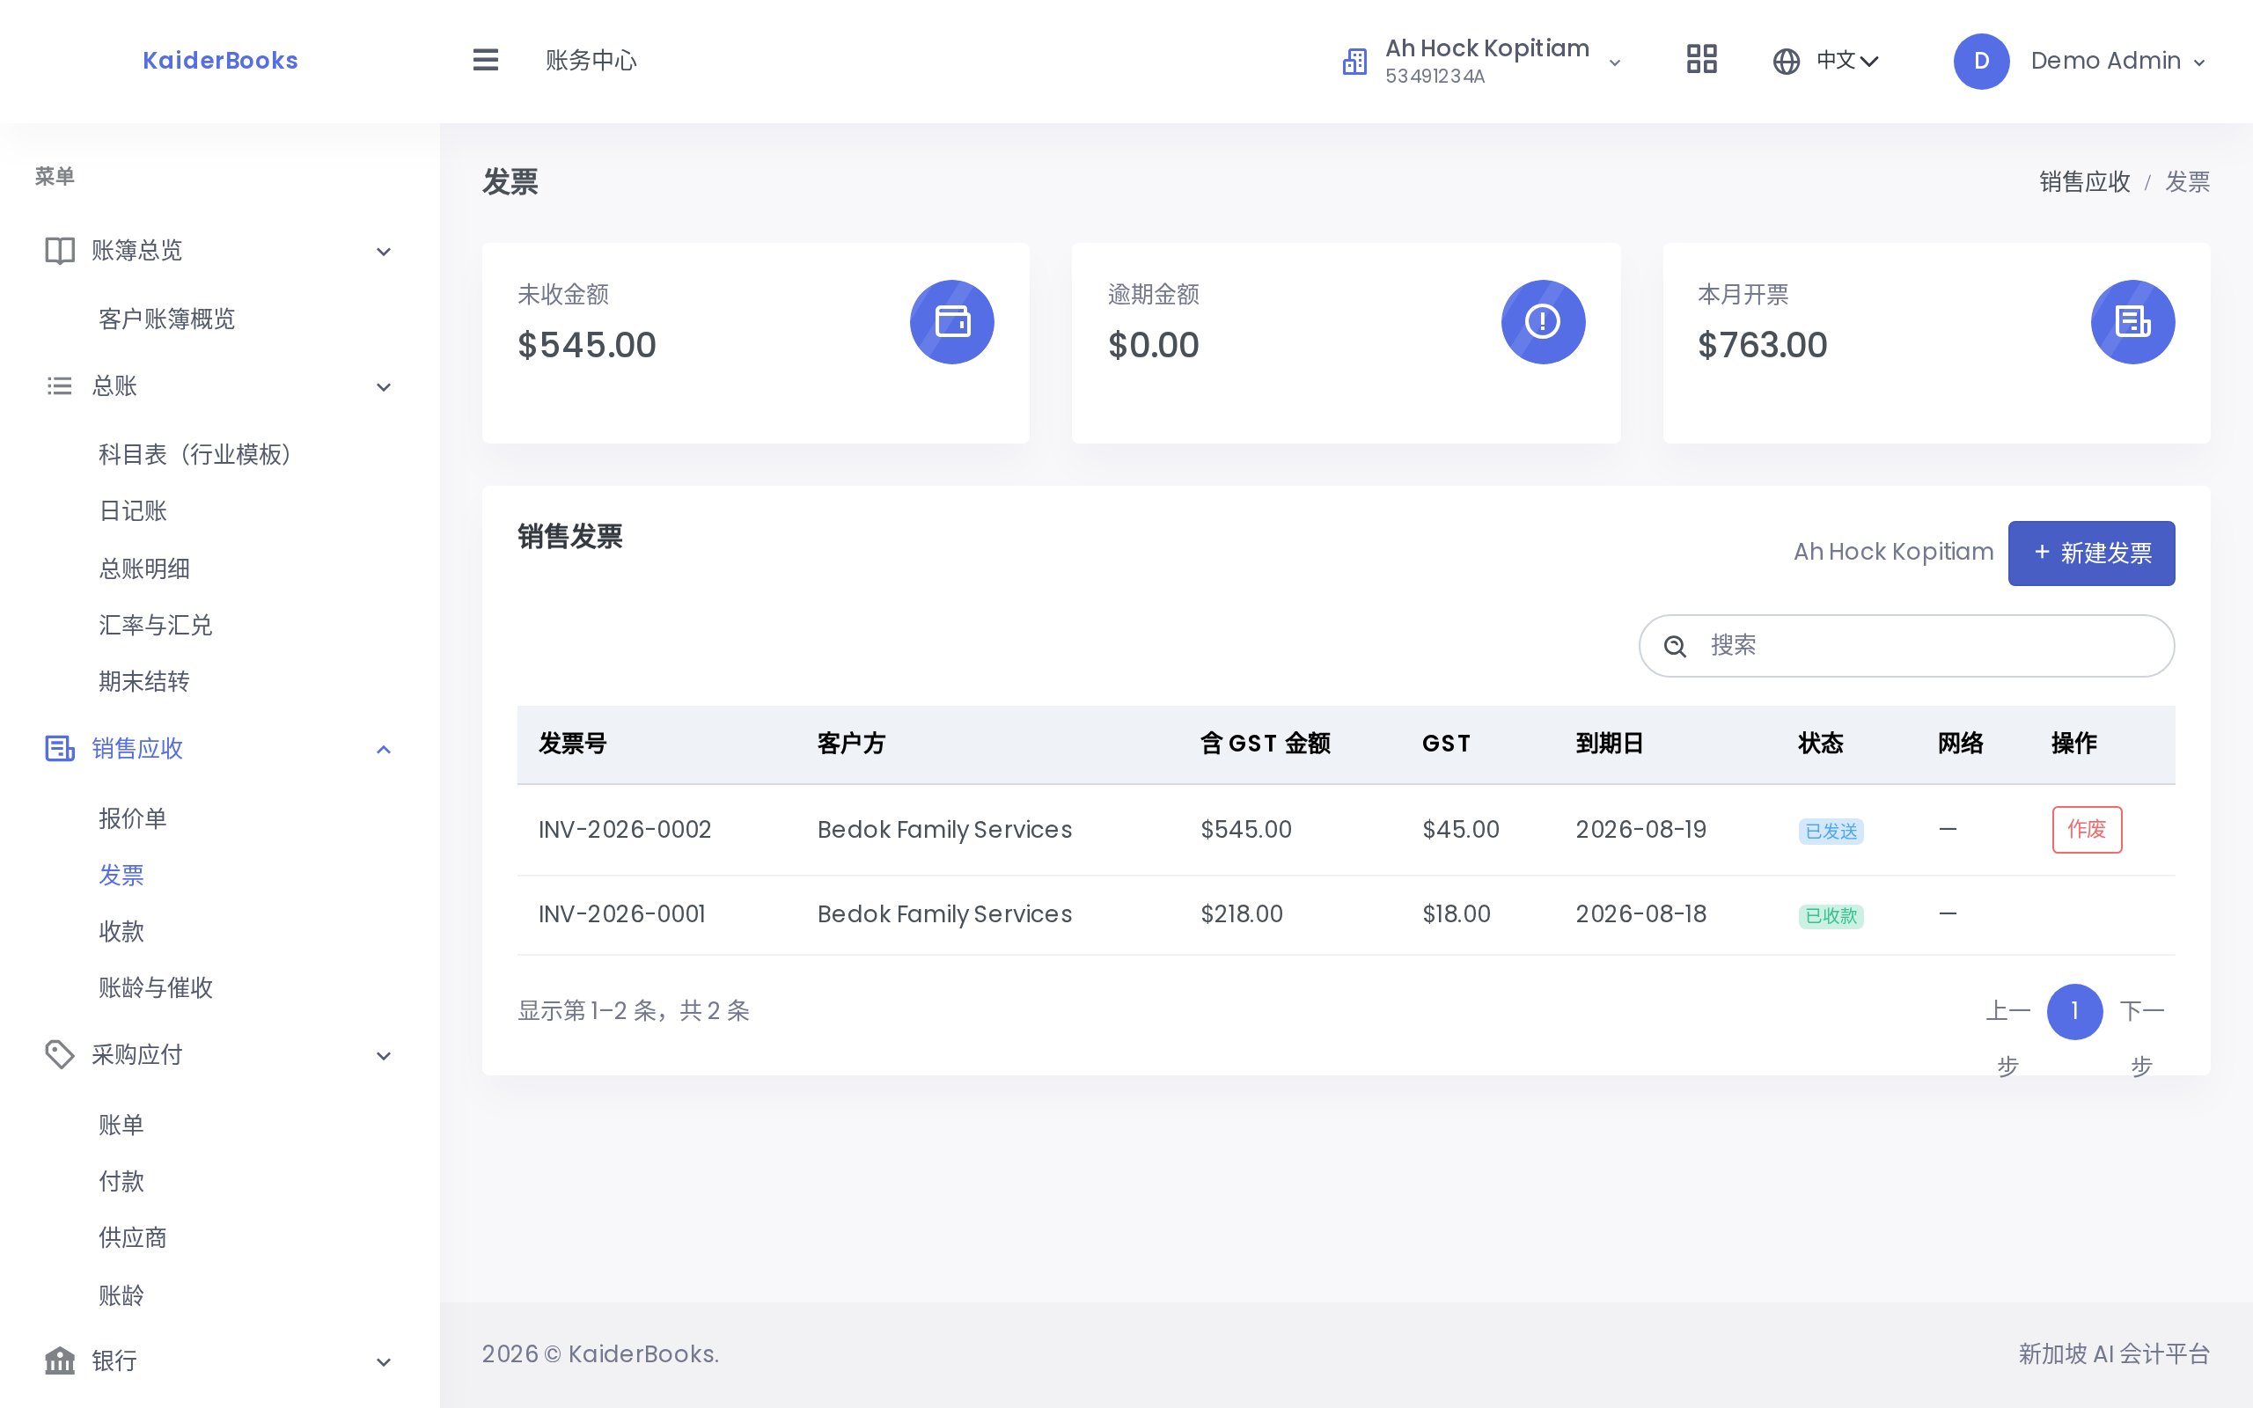Click the $763.00 本月开票 value
The width and height of the screenshot is (2253, 1408).
pyautogui.click(x=1761, y=346)
